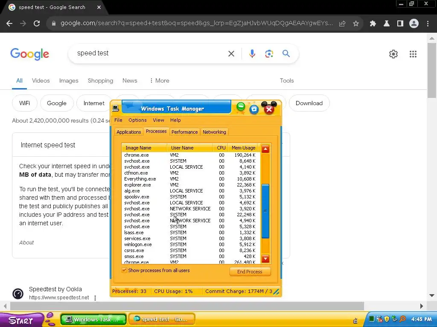Click the Chrome Labs flask icon
Image resolution: width=437 pixels, height=327 pixels.
387,24
